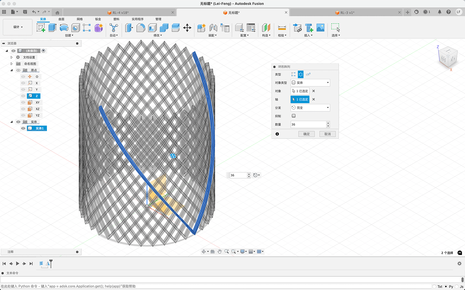Toggle visibility of the X axis
This screenshot has height=290, width=465.
[23, 83]
